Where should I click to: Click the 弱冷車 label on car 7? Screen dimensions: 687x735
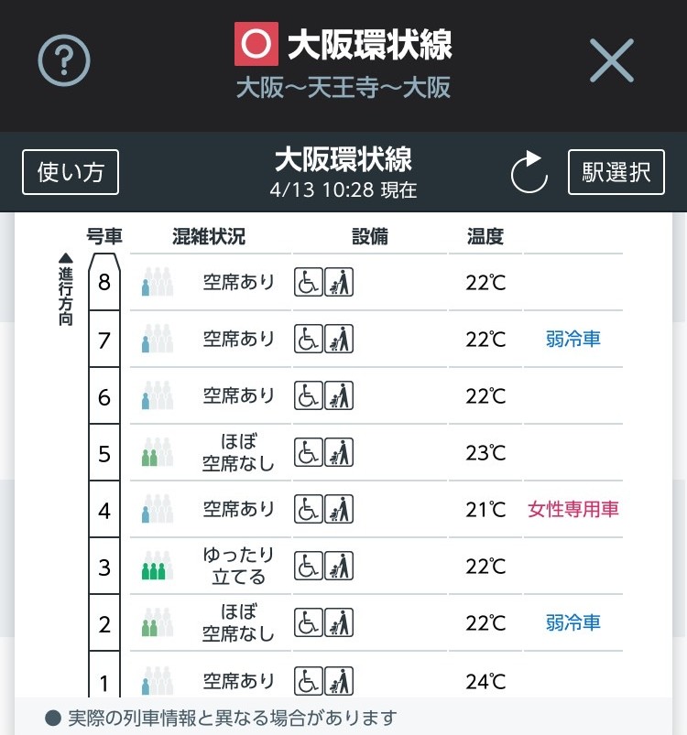(573, 339)
